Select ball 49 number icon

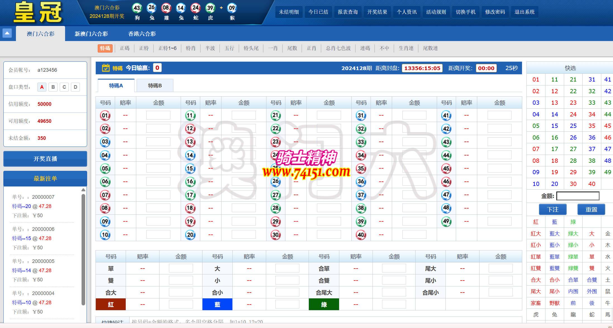446,221
